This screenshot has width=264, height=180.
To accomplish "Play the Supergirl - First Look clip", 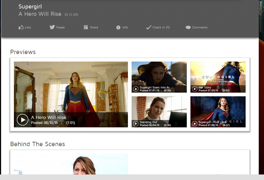I will pyautogui.click(x=194, y=124).
